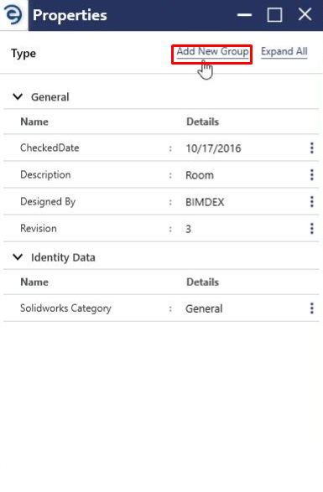Image resolution: width=323 pixels, height=492 pixels.
Task: Open options menu for Description row
Action: pos(312,175)
